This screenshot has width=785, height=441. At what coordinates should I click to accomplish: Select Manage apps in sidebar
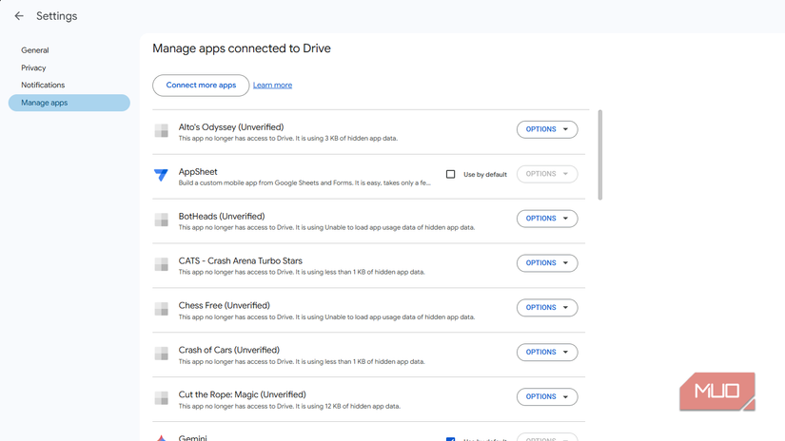(x=69, y=103)
